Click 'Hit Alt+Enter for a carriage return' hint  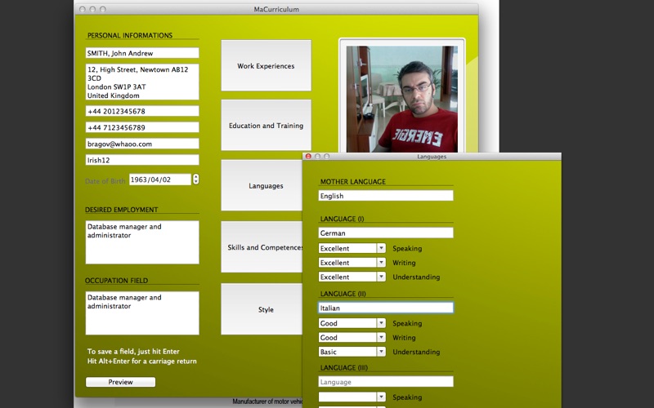(141, 361)
